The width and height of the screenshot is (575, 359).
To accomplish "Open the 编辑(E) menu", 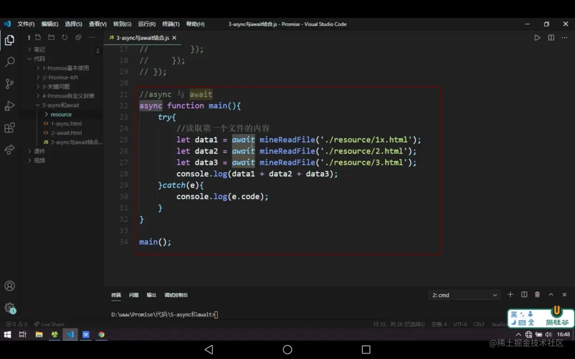I will point(50,24).
